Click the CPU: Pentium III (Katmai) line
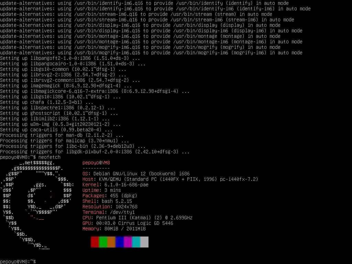352x264 pixels. (137, 218)
